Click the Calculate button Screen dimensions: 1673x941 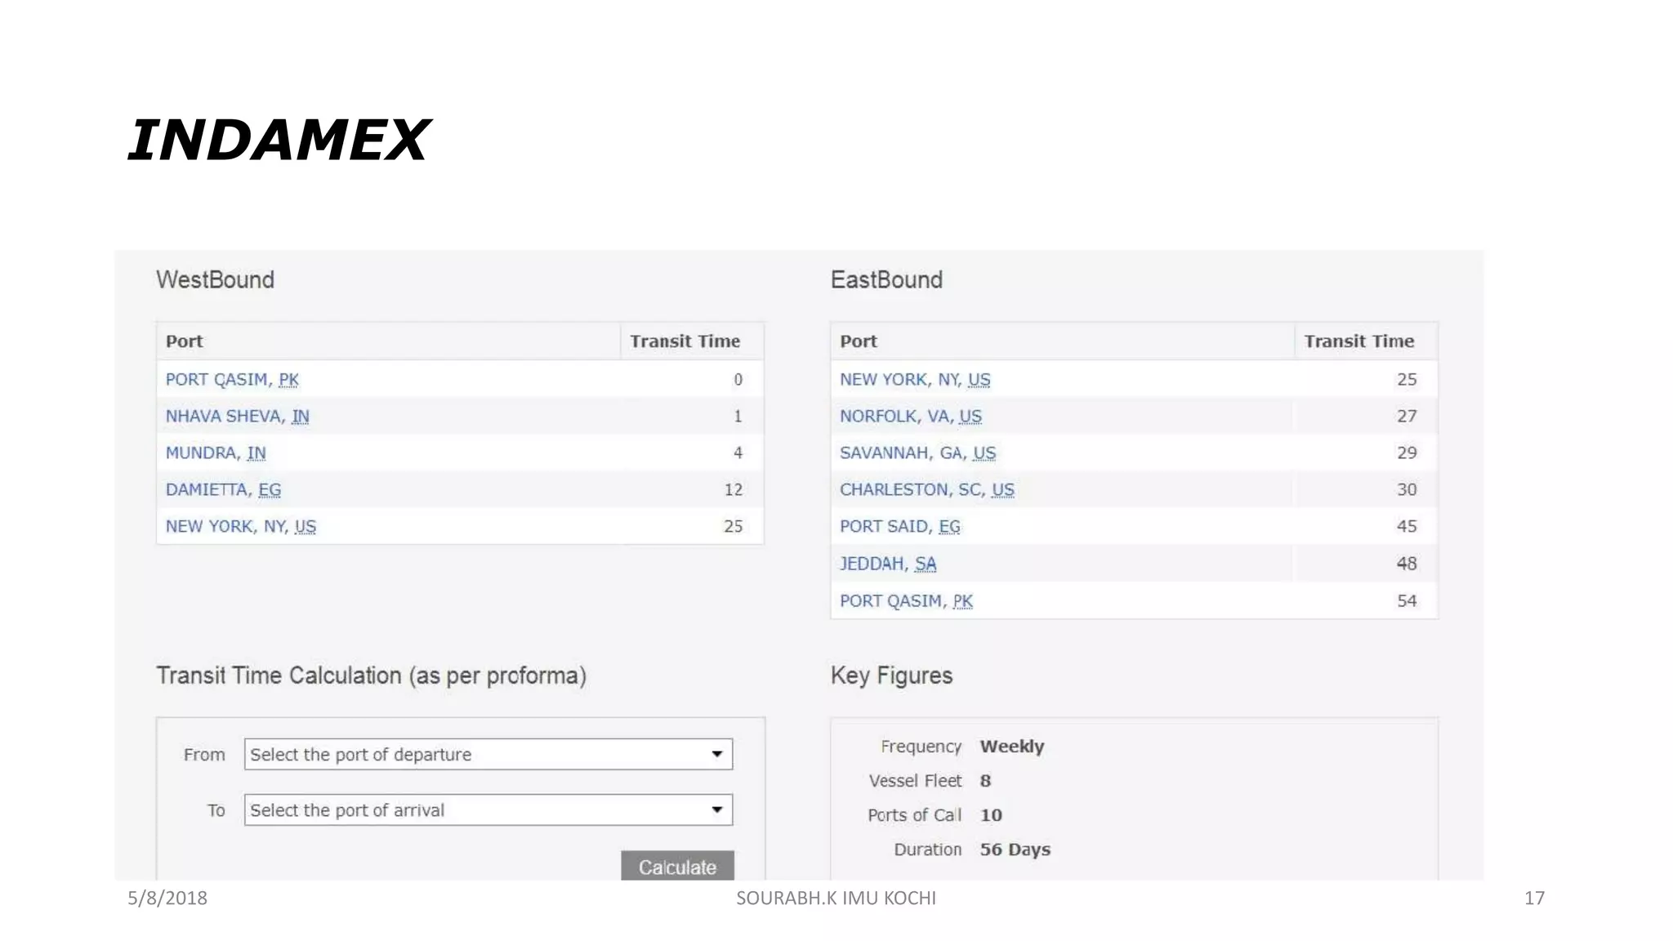[x=677, y=866]
